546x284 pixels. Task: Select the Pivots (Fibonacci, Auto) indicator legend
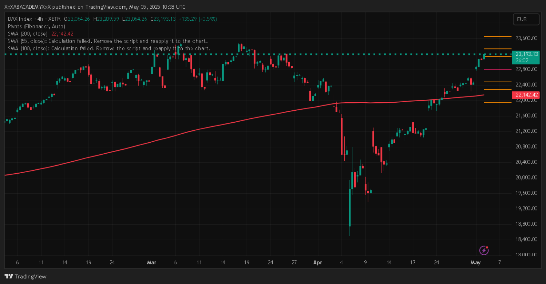[36, 26]
